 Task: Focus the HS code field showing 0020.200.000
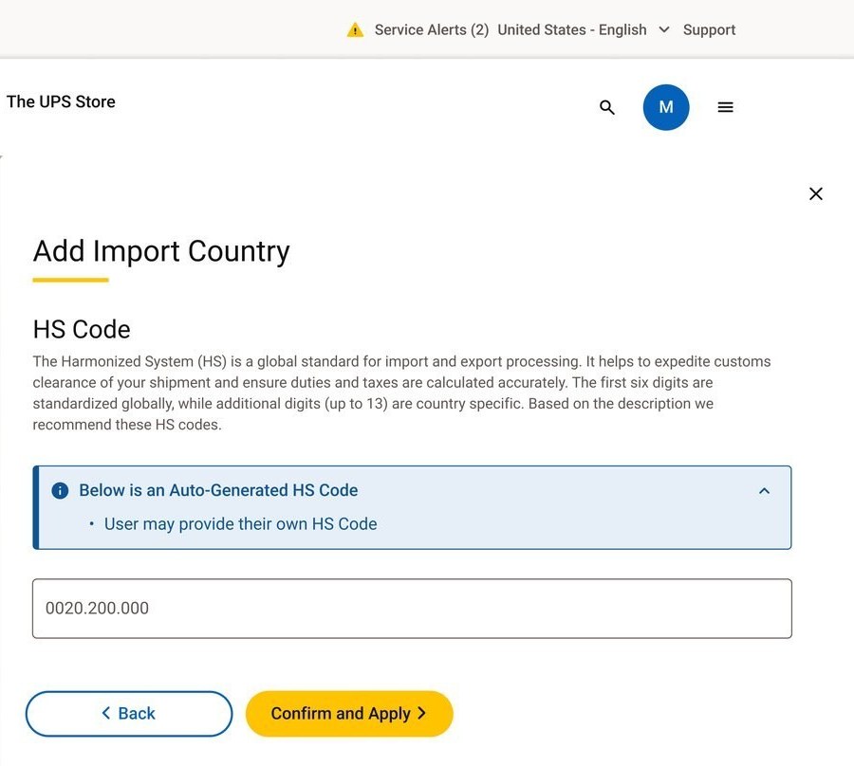(412, 609)
